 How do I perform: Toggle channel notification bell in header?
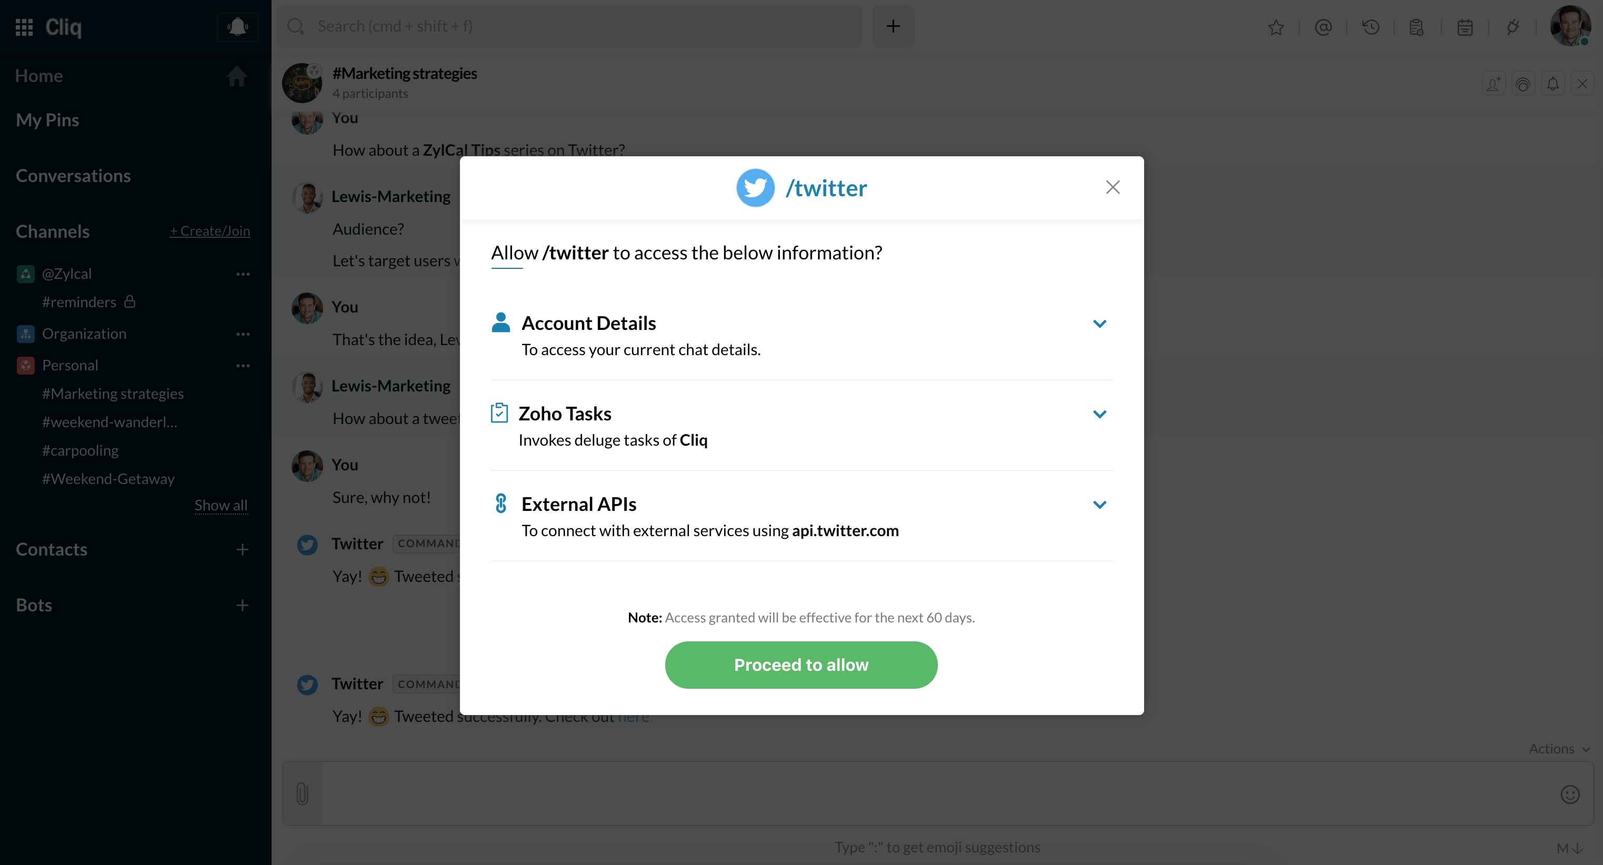pyautogui.click(x=1552, y=83)
